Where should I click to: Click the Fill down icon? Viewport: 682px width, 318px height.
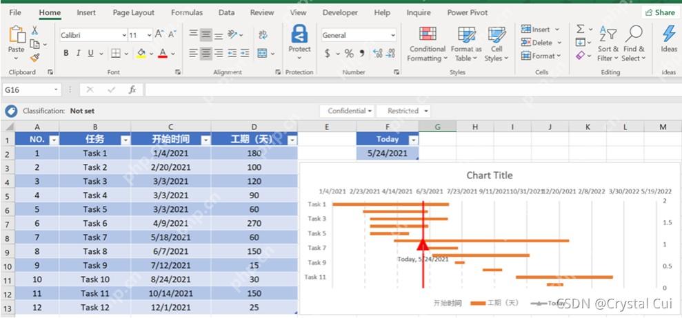coord(580,43)
